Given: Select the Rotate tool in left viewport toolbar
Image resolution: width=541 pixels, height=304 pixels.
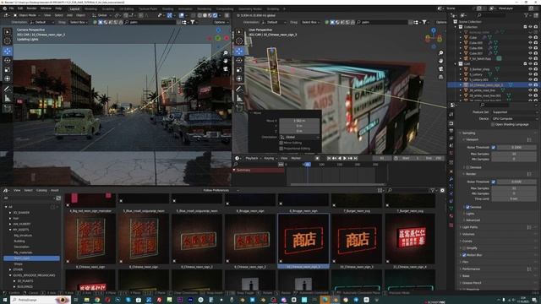Looking at the screenshot, I should click(8, 60).
